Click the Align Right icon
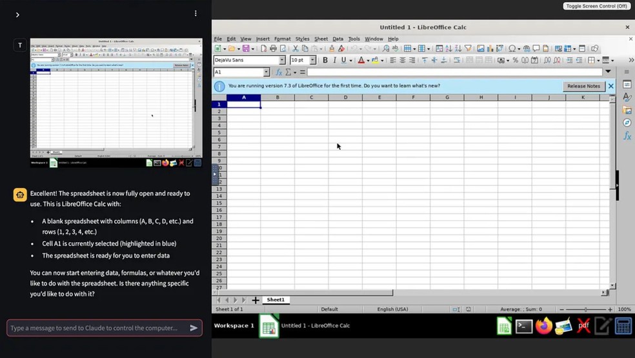The image size is (635, 358). click(412, 60)
